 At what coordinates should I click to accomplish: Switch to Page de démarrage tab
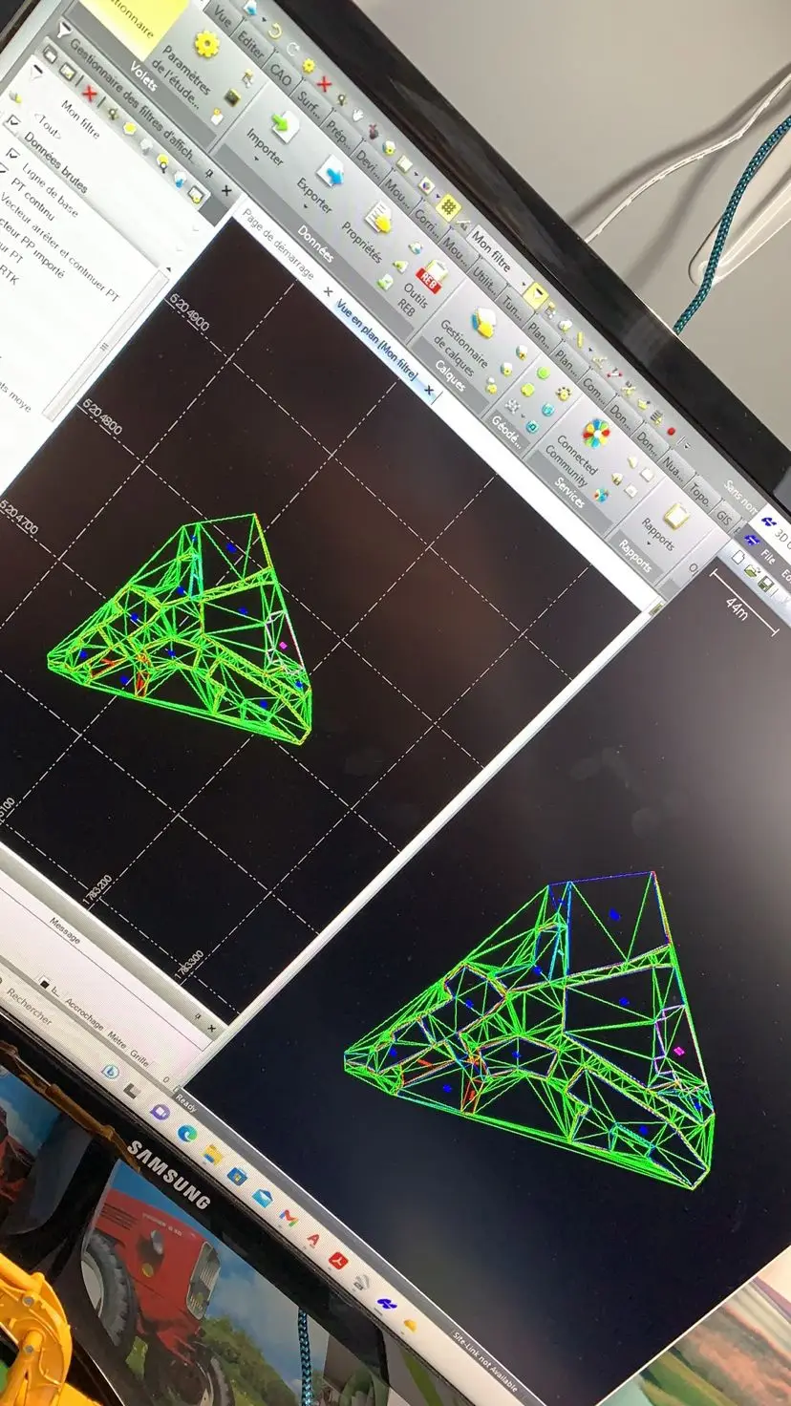(x=277, y=245)
